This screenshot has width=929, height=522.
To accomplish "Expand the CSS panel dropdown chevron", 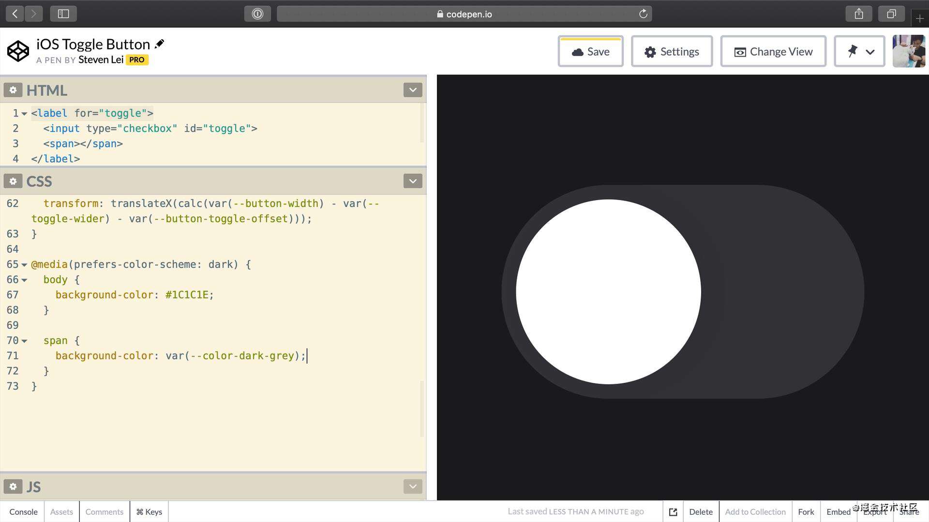I will click(x=413, y=181).
